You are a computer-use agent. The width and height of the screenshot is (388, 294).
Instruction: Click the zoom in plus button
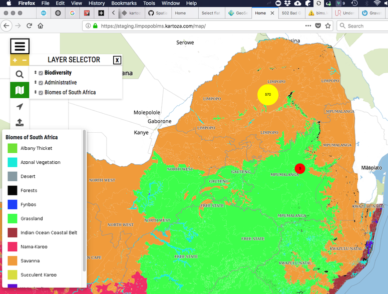click(x=15, y=61)
